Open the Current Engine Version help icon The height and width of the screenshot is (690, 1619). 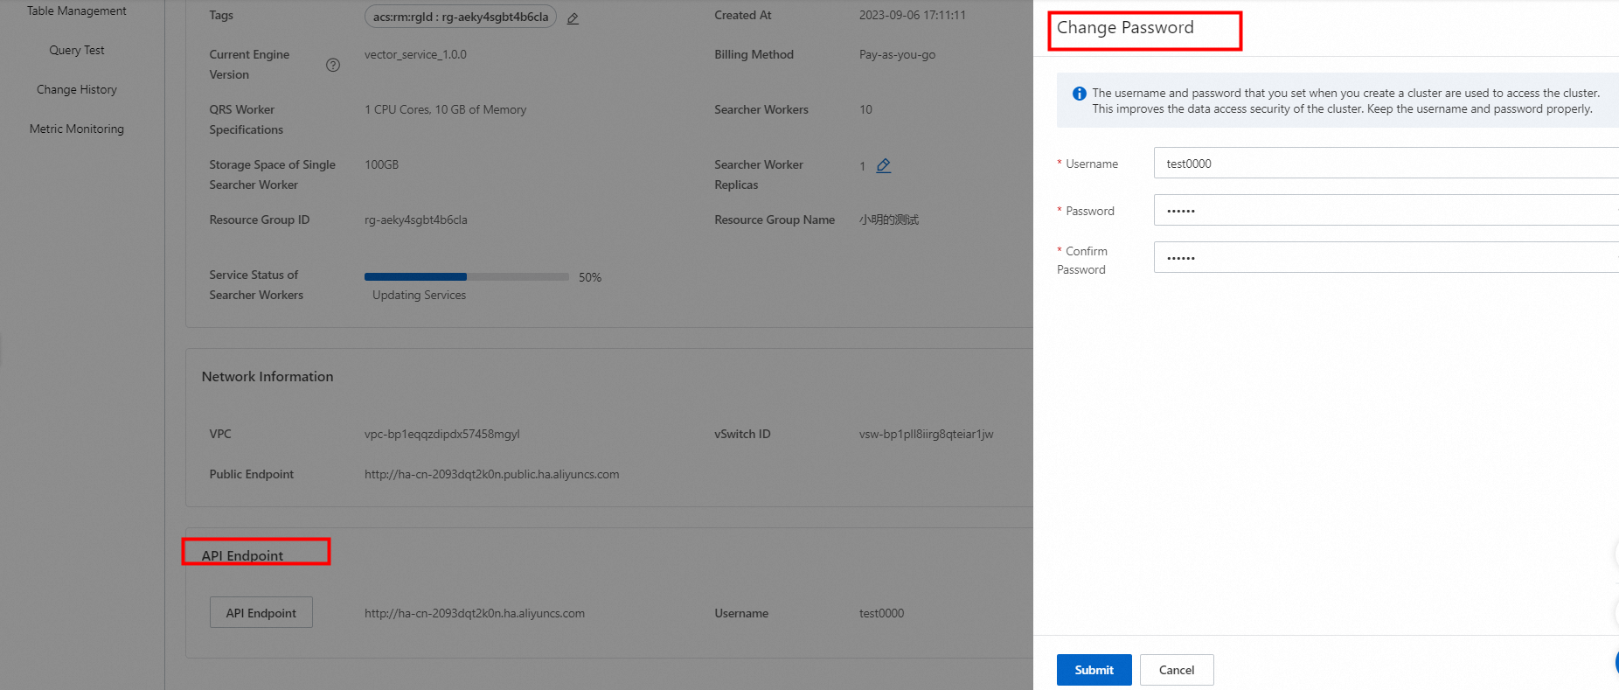click(333, 65)
